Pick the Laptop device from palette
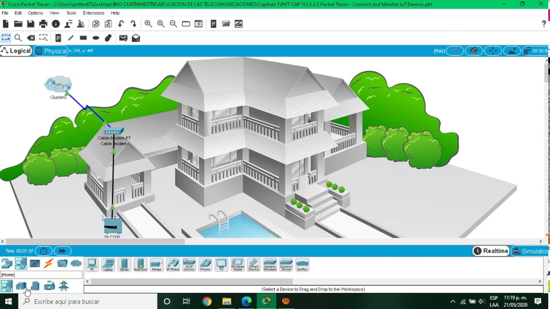This screenshot has height=309, width=550. click(x=108, y=265)
